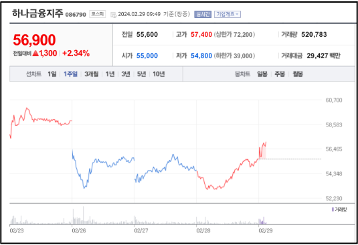Click the 상한가 72,200 text
358x245 pixels.
tap(234, 35)
